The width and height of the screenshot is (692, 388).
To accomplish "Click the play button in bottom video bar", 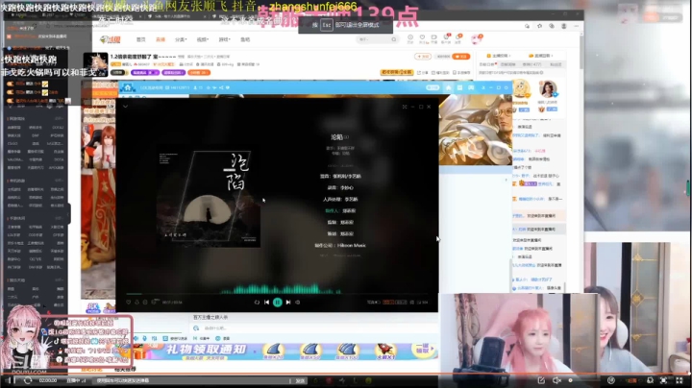I will 11,380.
